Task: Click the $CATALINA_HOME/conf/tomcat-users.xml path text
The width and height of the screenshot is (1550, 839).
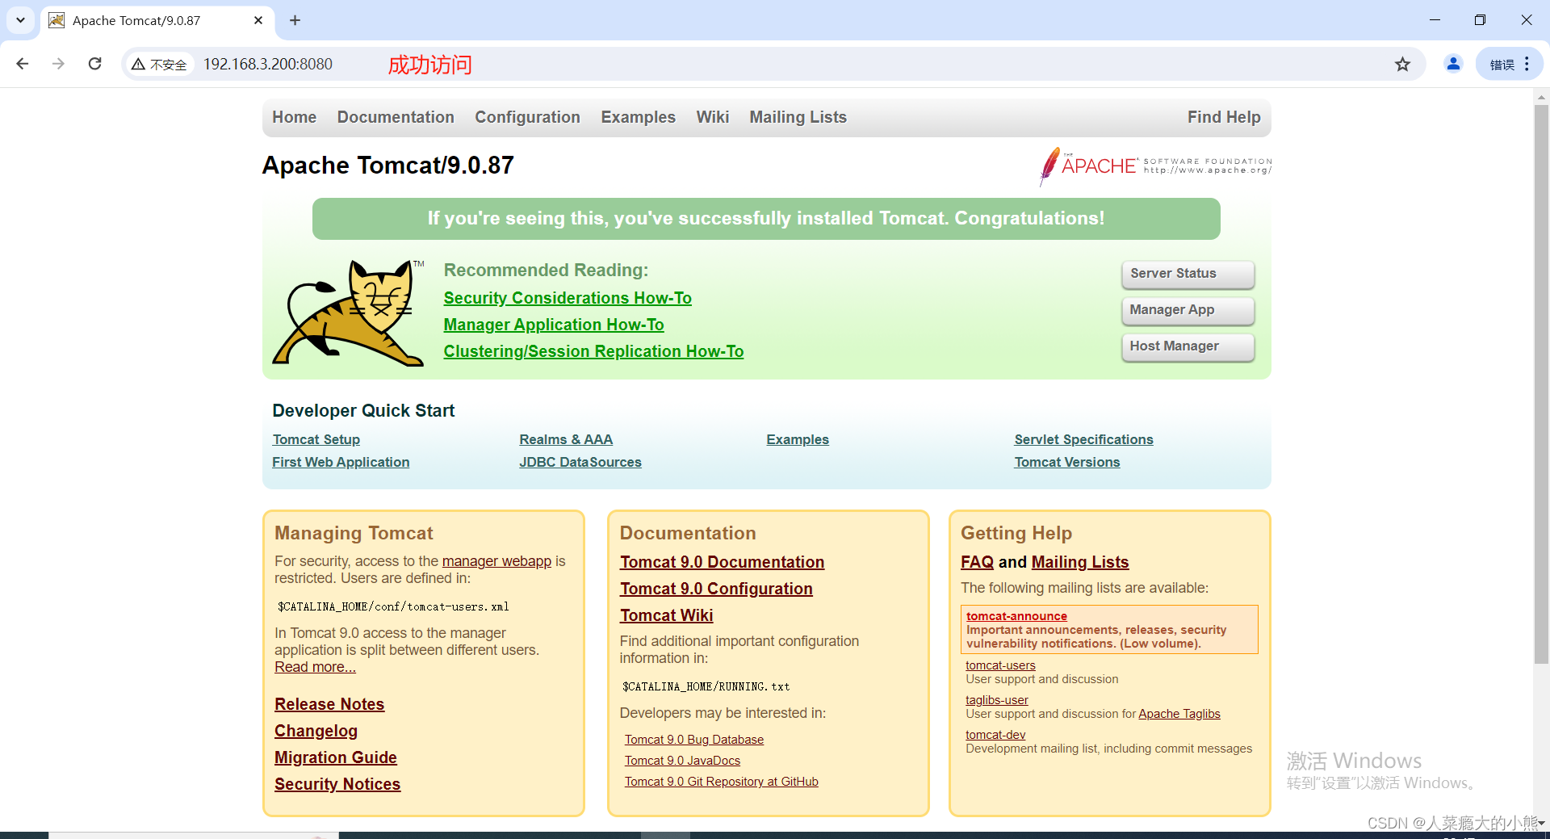Action: (393, 606)
